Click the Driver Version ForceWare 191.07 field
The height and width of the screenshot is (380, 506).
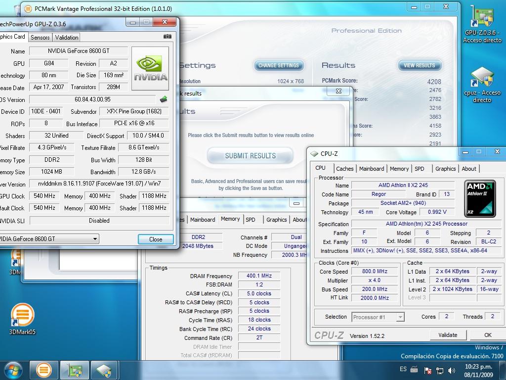click(99, 184)
